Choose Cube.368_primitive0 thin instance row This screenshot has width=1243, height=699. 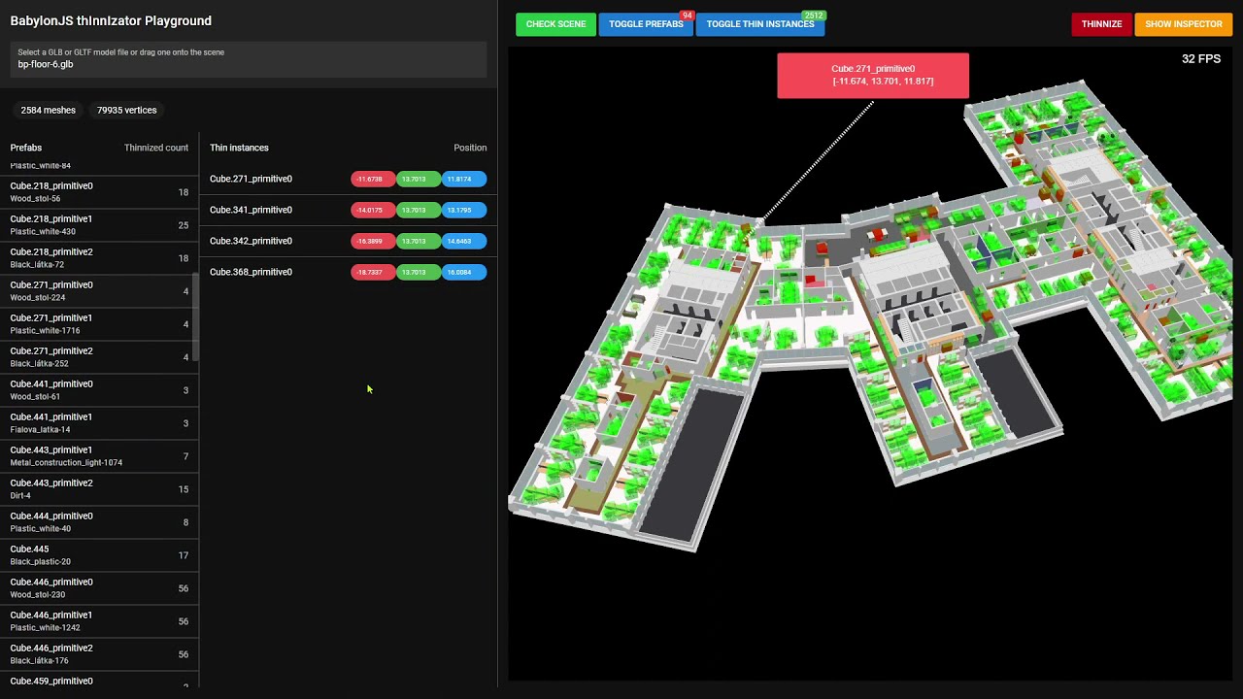[x=348, y=272]
